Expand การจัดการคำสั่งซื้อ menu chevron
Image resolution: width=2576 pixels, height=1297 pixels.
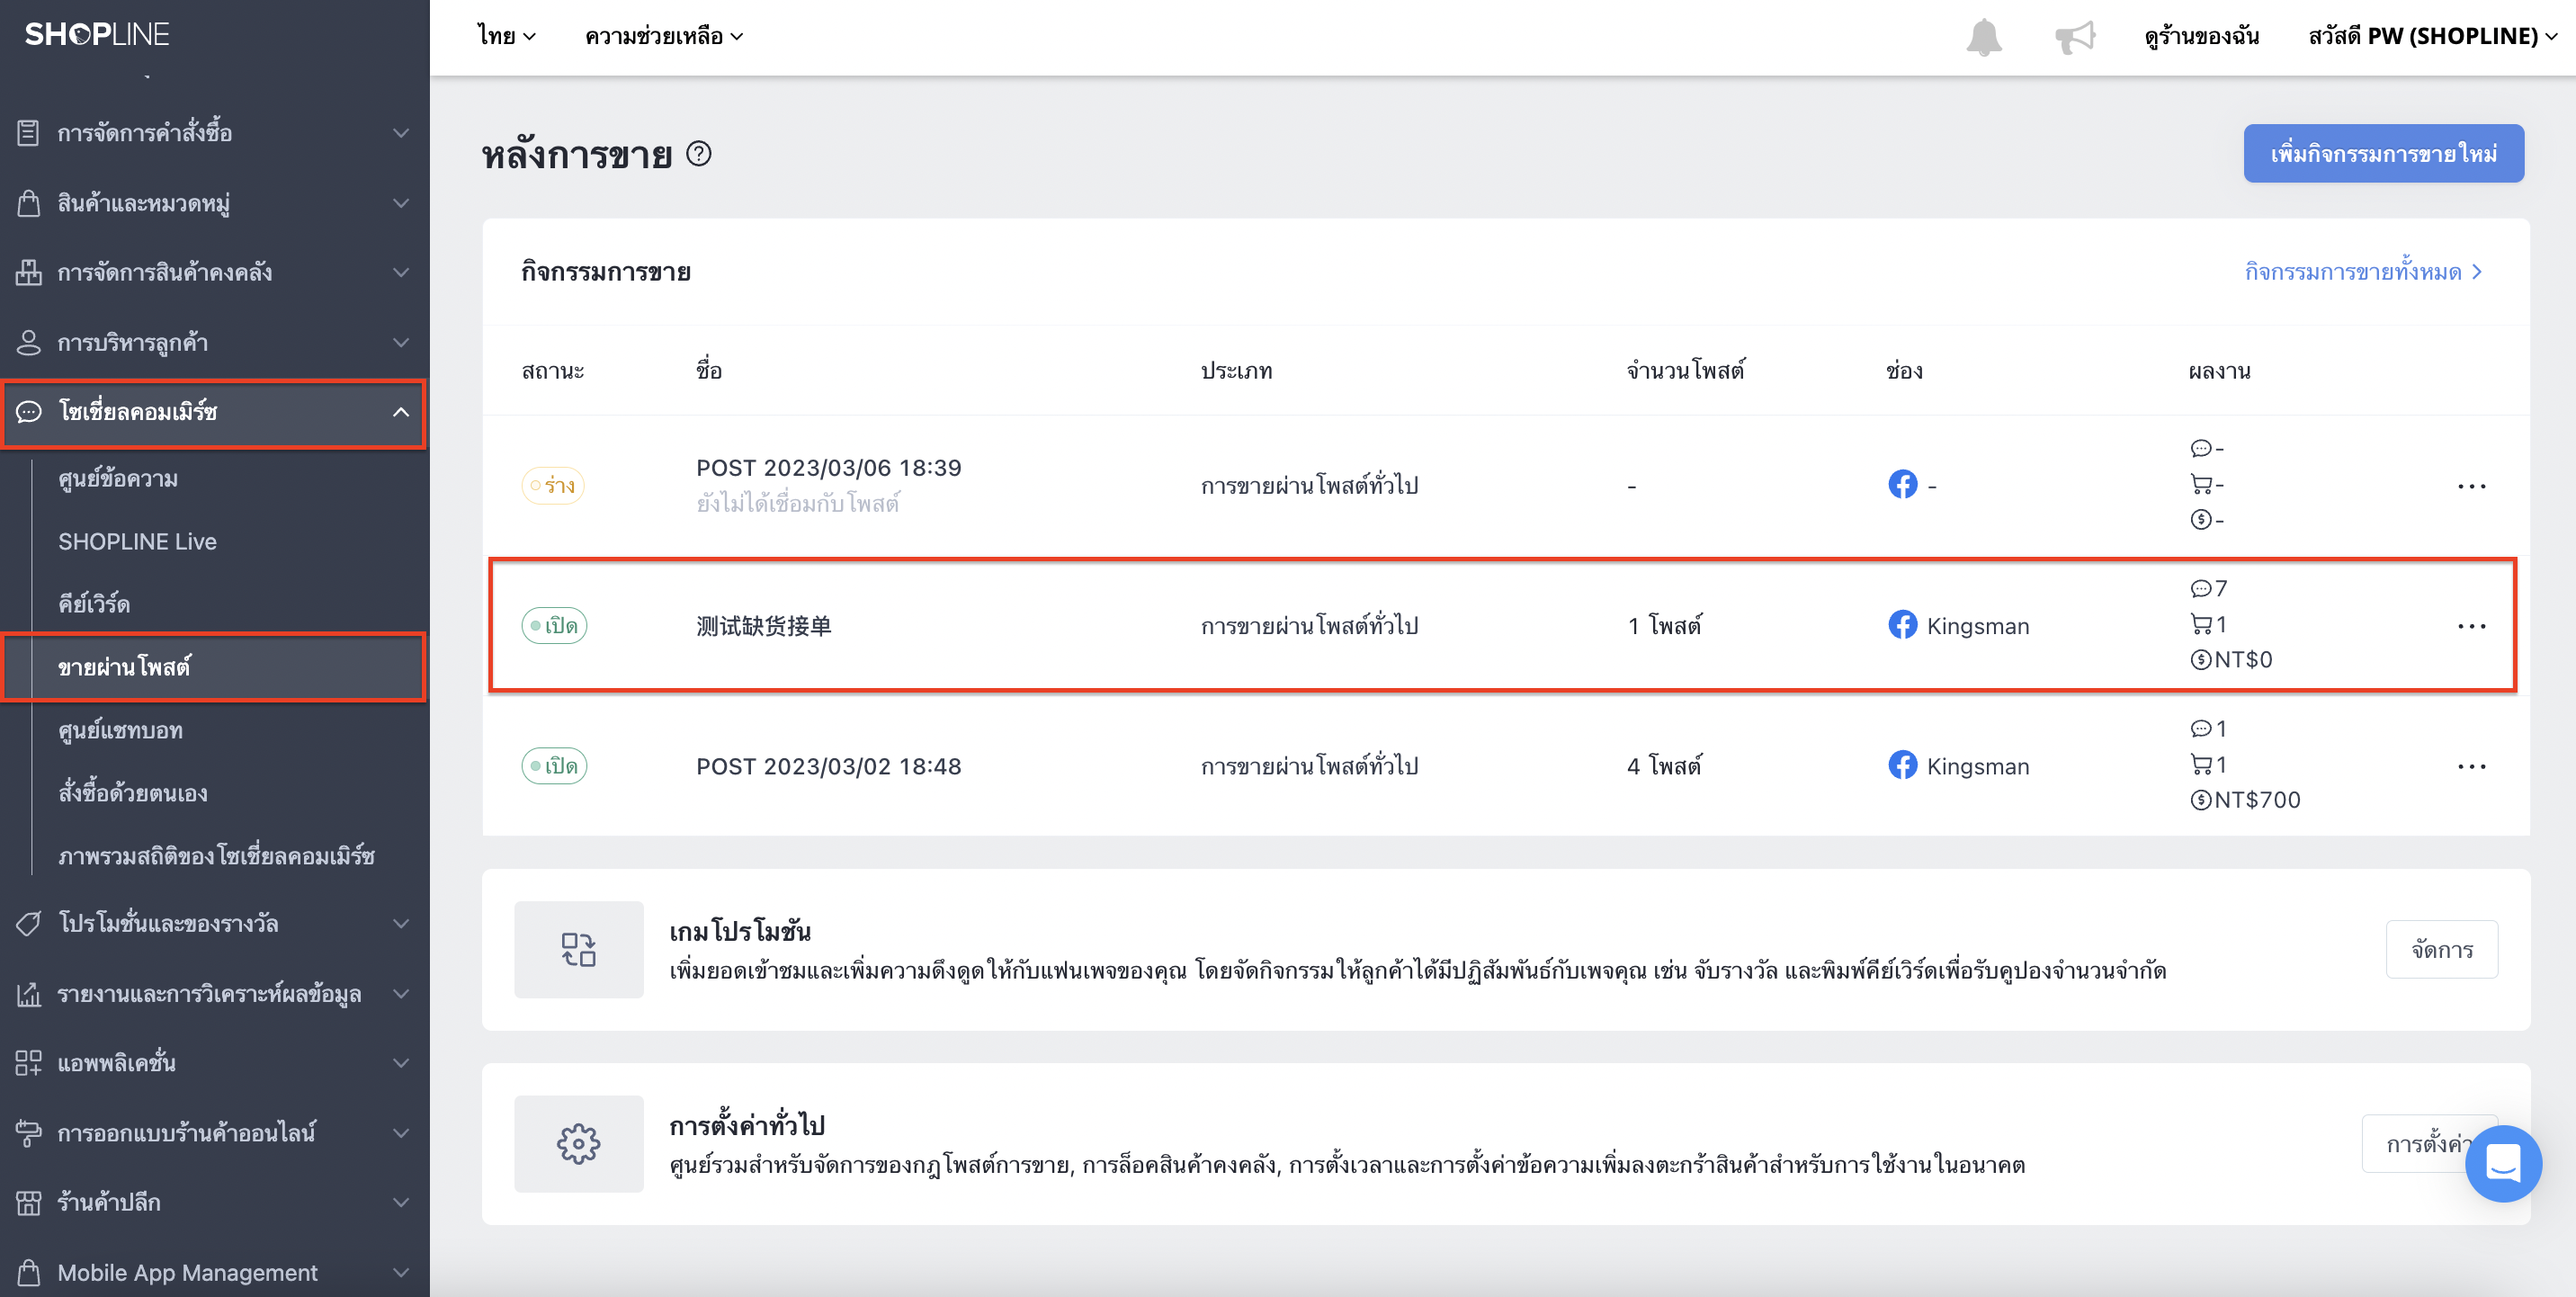point(401,133)
